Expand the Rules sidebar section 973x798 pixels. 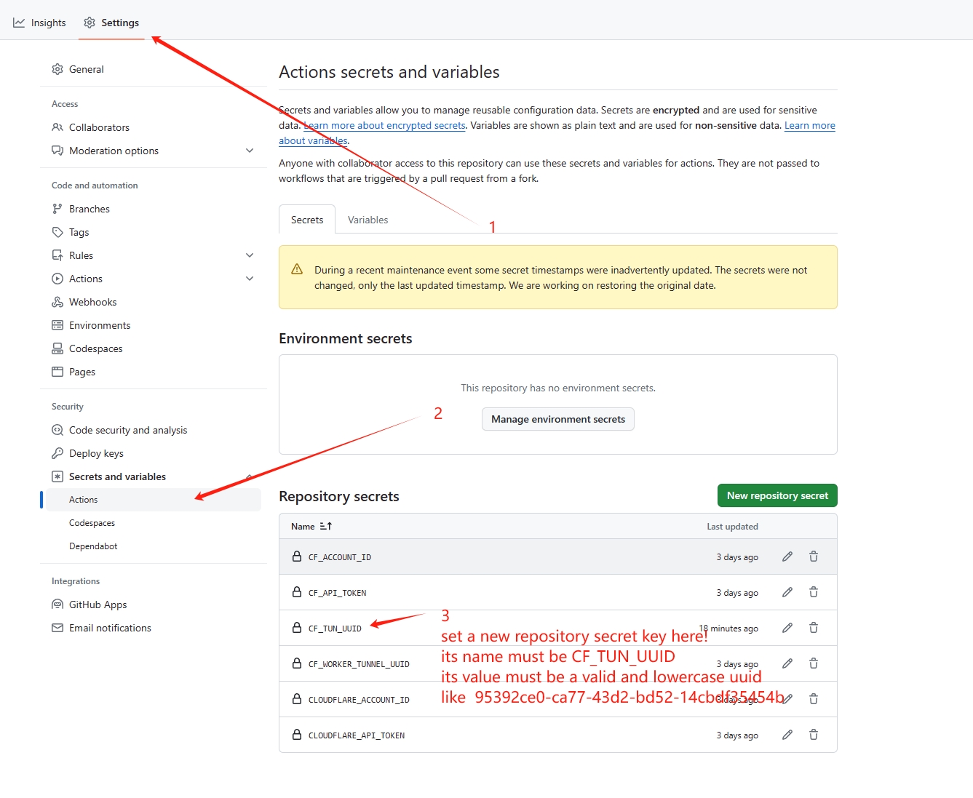pos(250,255)
